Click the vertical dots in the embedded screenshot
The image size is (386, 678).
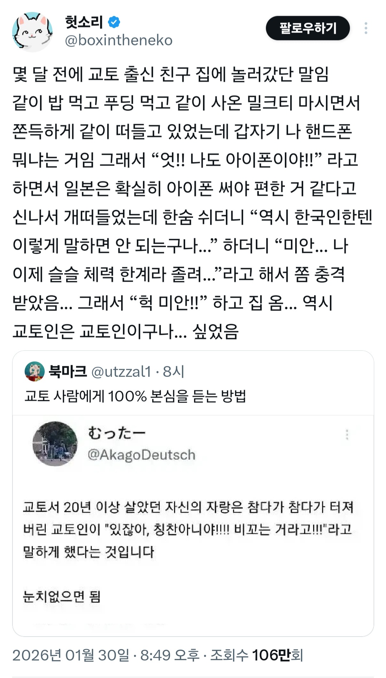[347, 434]
